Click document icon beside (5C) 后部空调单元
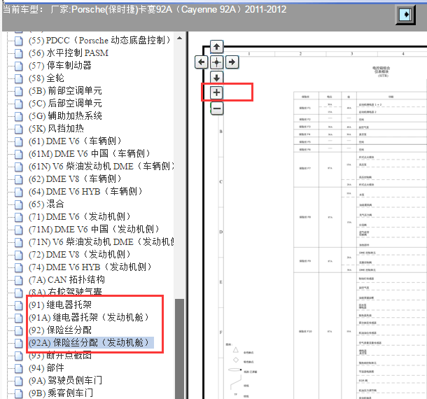The height and width of the screenshot is (399, 427). 18,104
